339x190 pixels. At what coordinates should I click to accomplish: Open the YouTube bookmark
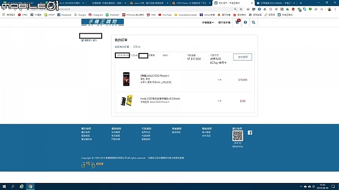(x=165, y=15)
